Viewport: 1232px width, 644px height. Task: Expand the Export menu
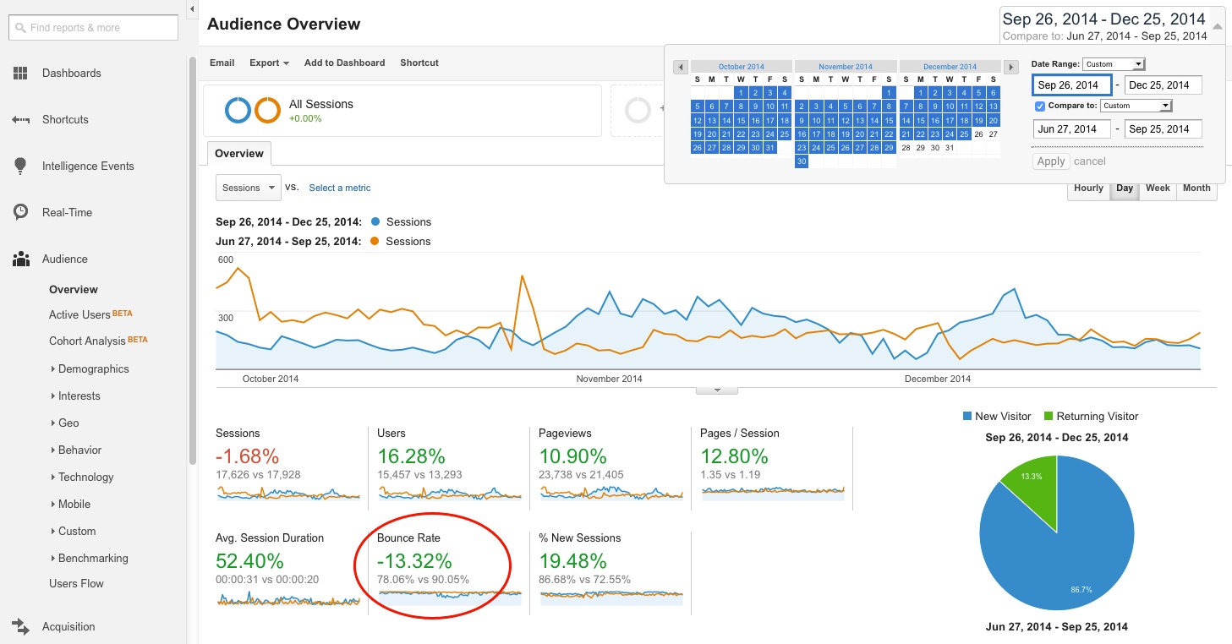point(269,63)
